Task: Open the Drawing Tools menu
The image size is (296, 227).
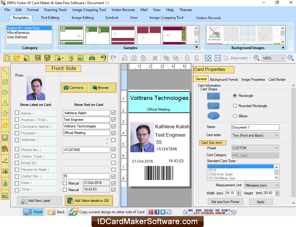Action: (x=55, y=10)
